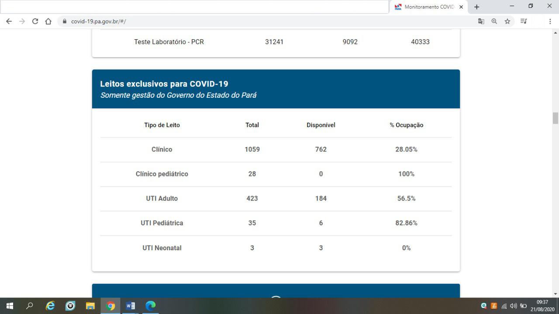Open the Google Translate page icon

click(x=481, y=21)
